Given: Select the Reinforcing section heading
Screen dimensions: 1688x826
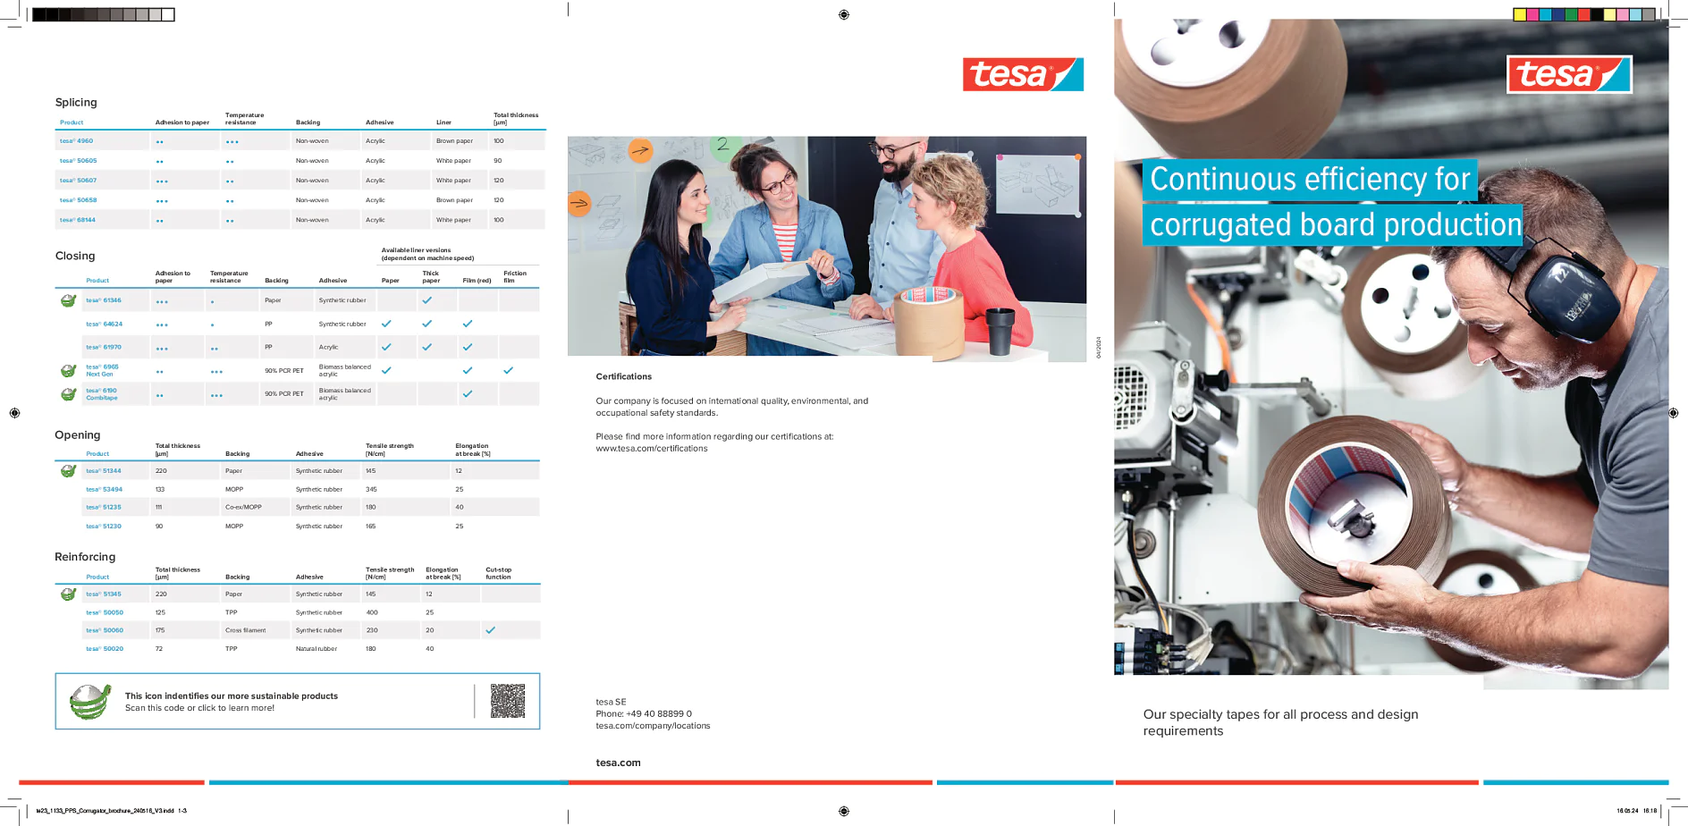Looking at the screenshot, I should pyautogui.click(x=85, y=556).
